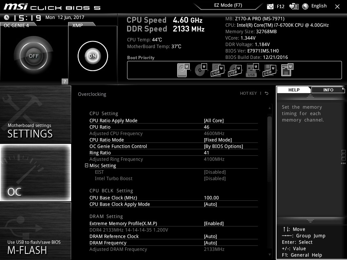Viewport: 347px width, 260px height.
Task: Click the HOT KEY button
Action: pos(248,93)
